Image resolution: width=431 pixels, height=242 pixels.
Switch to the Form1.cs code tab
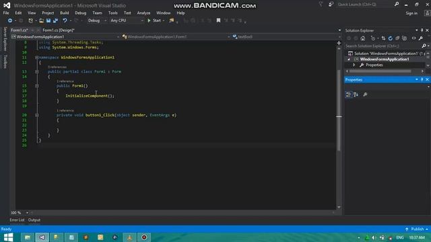20,30
